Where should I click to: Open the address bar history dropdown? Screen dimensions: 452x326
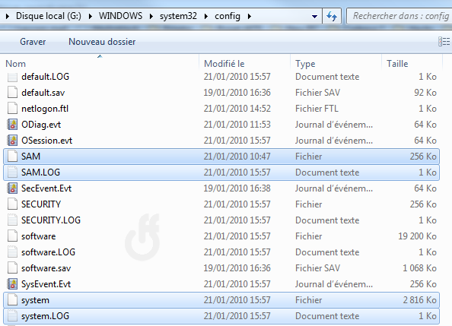314,17
